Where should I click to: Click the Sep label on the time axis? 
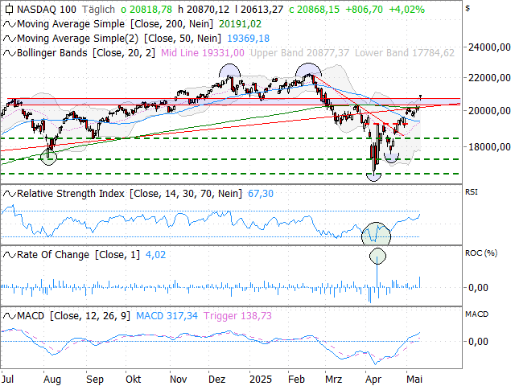tap(95, 380)
